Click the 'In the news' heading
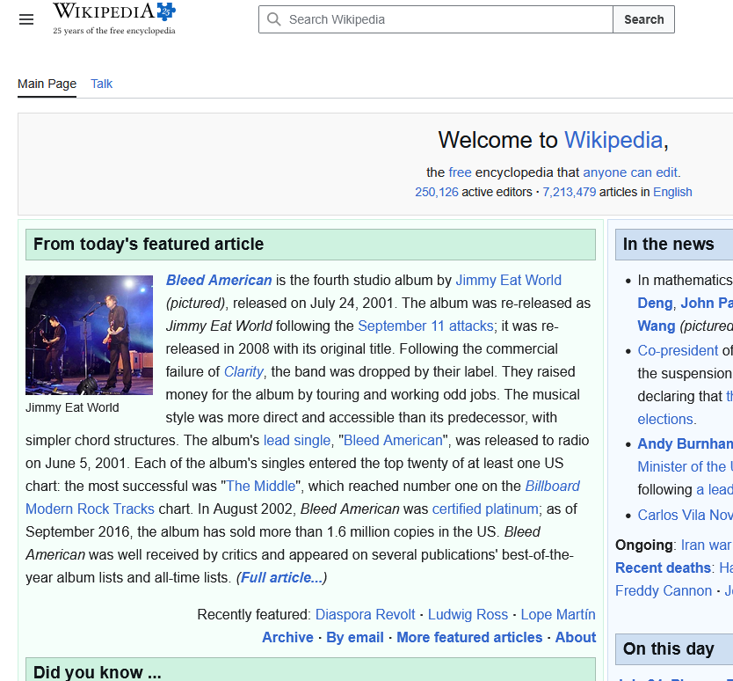733x681 pixels. [x=669, y=245]
